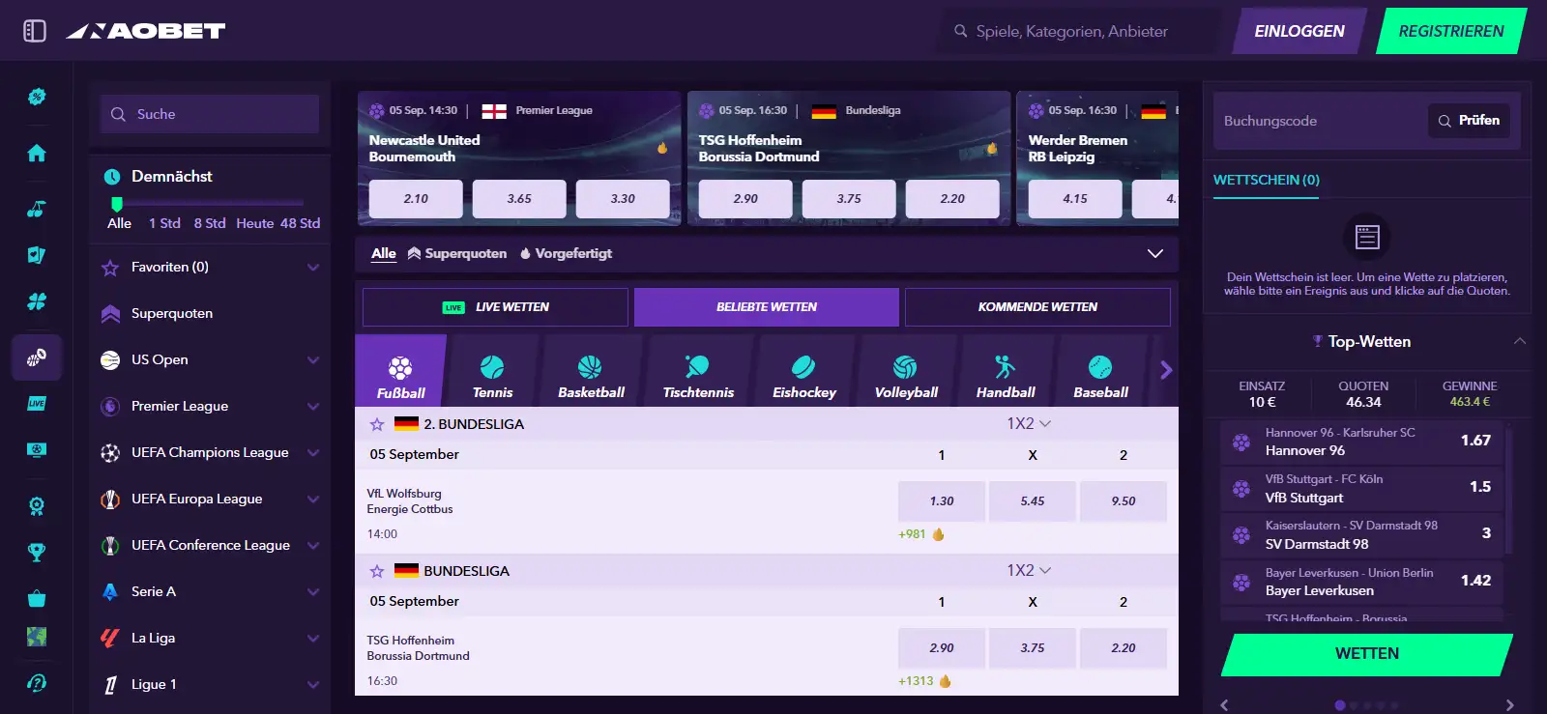Expand UEFA Europa League list
Screen dimensions: 1547x714
(313, 499)
